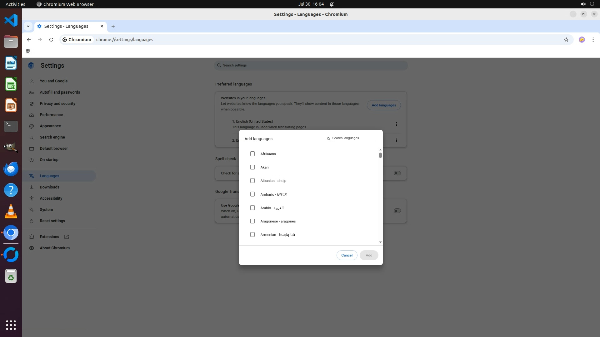The height and width of the screenshot is (337, 600).
Task: Click the Search languages field
Action: (354, 138)
